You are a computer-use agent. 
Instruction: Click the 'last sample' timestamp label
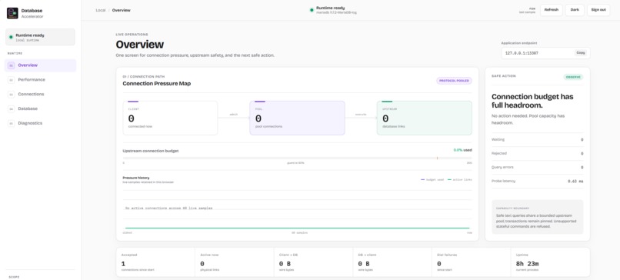[527, 12]
